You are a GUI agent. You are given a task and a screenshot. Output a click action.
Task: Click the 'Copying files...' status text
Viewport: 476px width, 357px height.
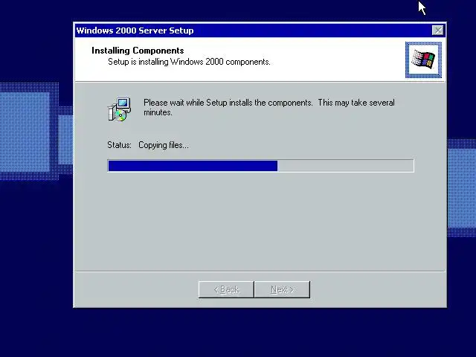[x=164, y=145]
